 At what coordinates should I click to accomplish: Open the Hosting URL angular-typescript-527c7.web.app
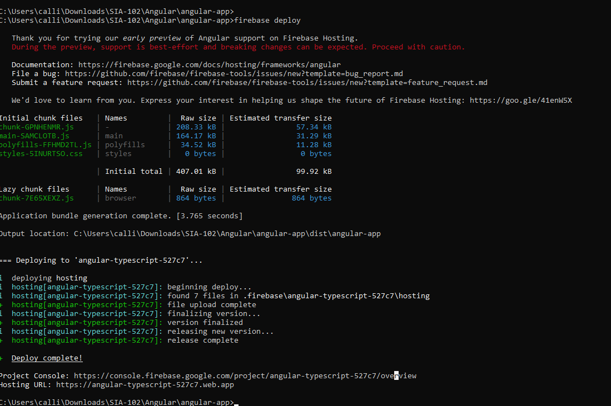coord(145,384)
